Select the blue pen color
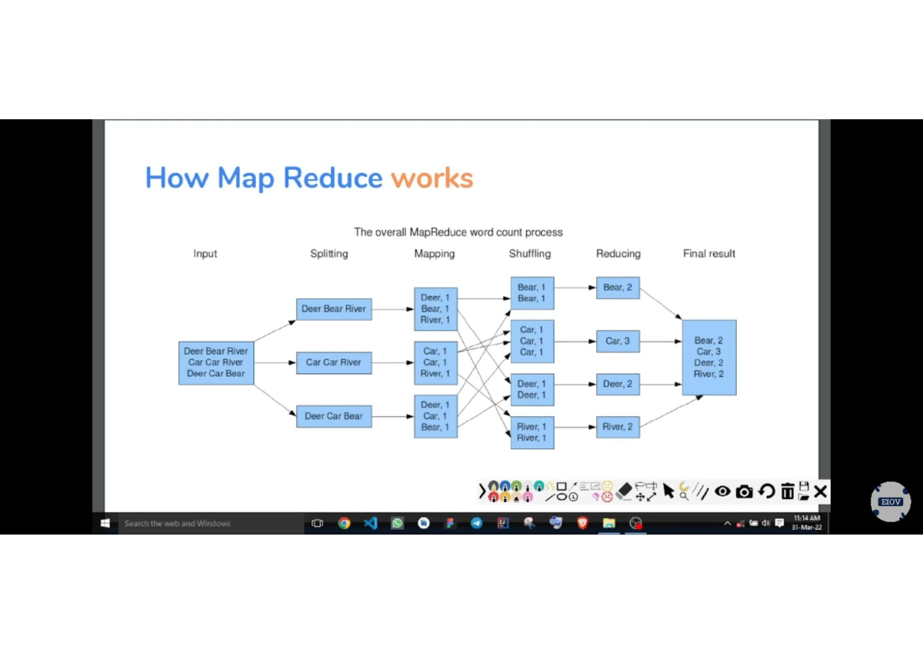The height and width of the screenshot is (653, 923). (x=505, y=486)
